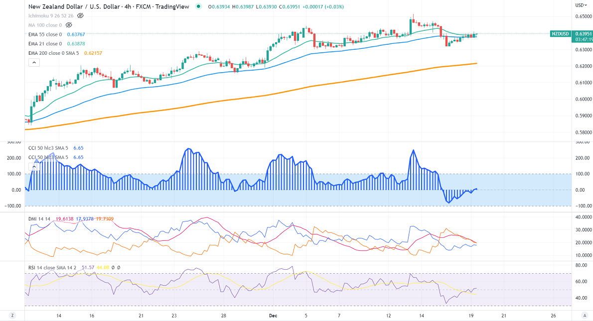Click the low price value L0.63930
Viewport: 593px width, 321px height.
pyautogui.click(x=267, y=7)
